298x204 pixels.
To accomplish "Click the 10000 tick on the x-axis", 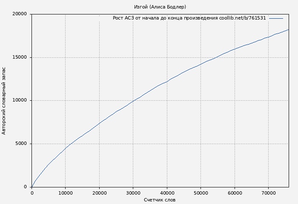I will (x=65, y=193).
